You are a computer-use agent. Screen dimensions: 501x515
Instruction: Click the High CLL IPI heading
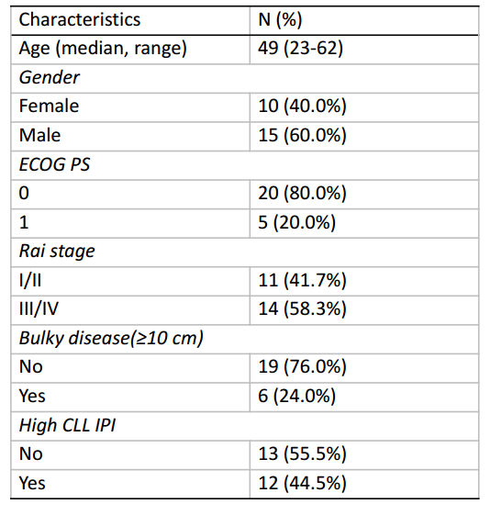[67, 425]
